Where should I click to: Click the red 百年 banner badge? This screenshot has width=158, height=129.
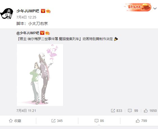pyautogui.click(x=138, y=7)
